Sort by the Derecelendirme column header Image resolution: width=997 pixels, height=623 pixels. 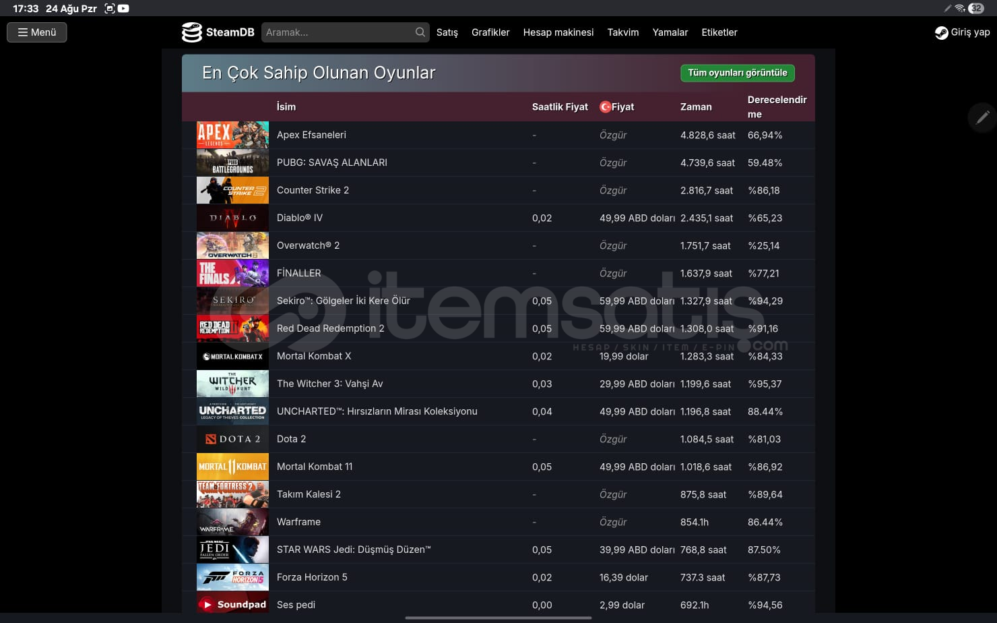[x=777, y=107]
